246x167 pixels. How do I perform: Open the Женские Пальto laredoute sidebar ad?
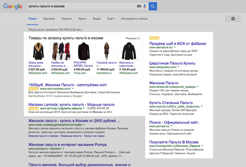164,83
